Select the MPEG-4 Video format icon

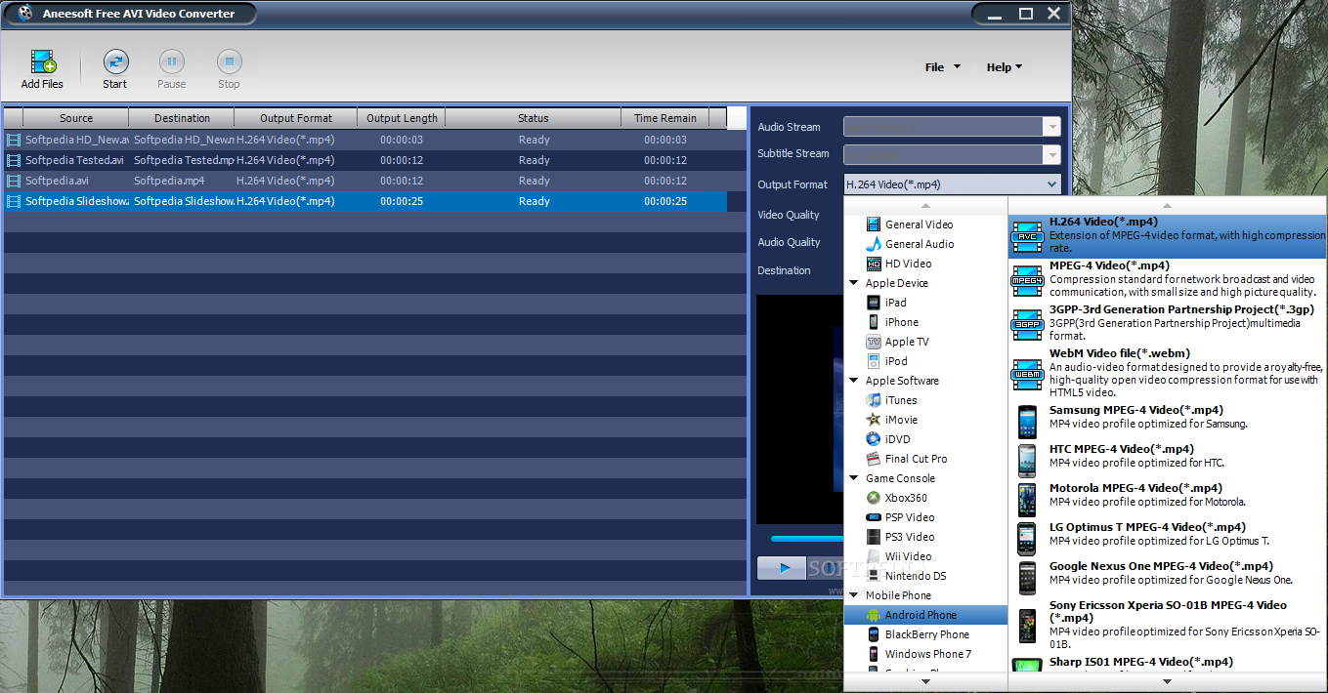click(x=1027, y=279)
